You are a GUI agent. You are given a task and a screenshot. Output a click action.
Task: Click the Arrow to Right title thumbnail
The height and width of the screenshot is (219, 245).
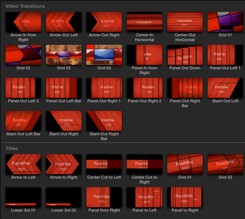point(64,164)
